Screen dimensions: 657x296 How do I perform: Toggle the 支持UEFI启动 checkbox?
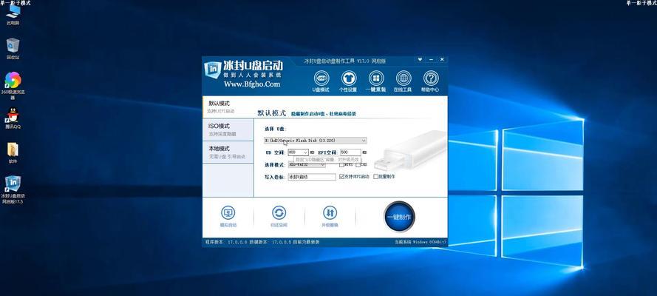tap(341, 177)
